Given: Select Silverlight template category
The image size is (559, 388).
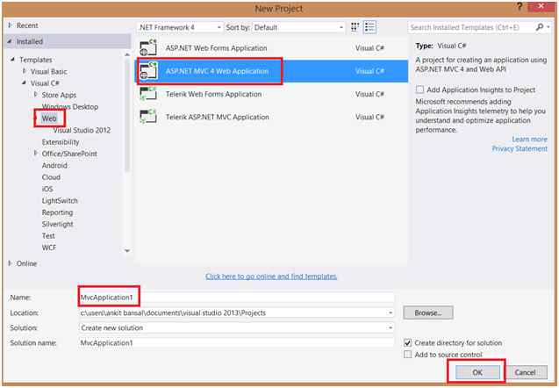Looking at the screenshot, I should click(x=57, y=225).
